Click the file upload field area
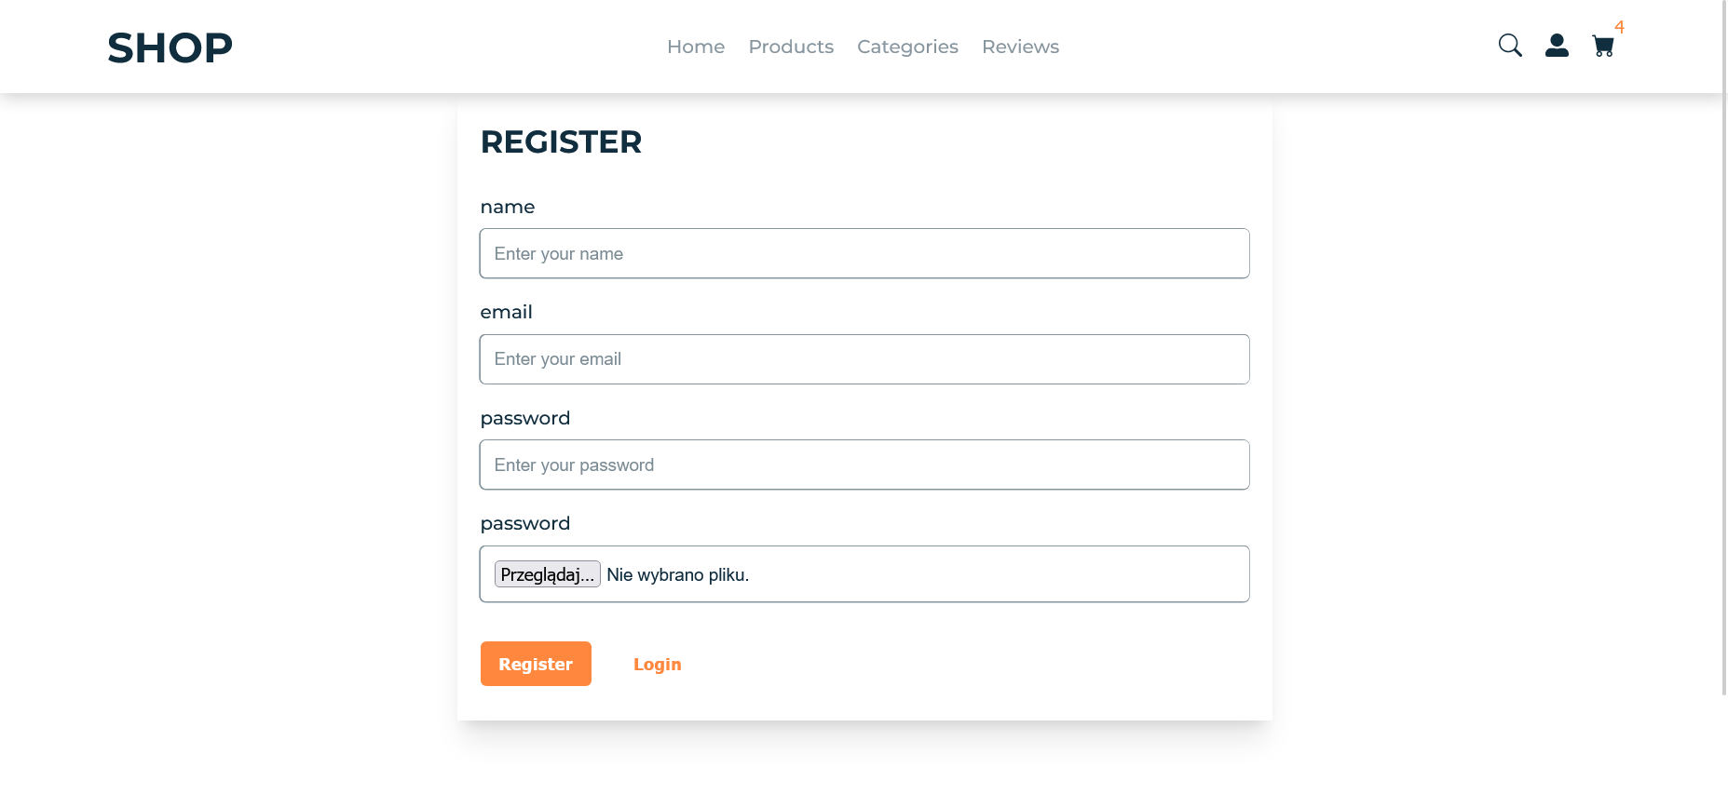The image size is (1728, 808). (x=864, y=574)
